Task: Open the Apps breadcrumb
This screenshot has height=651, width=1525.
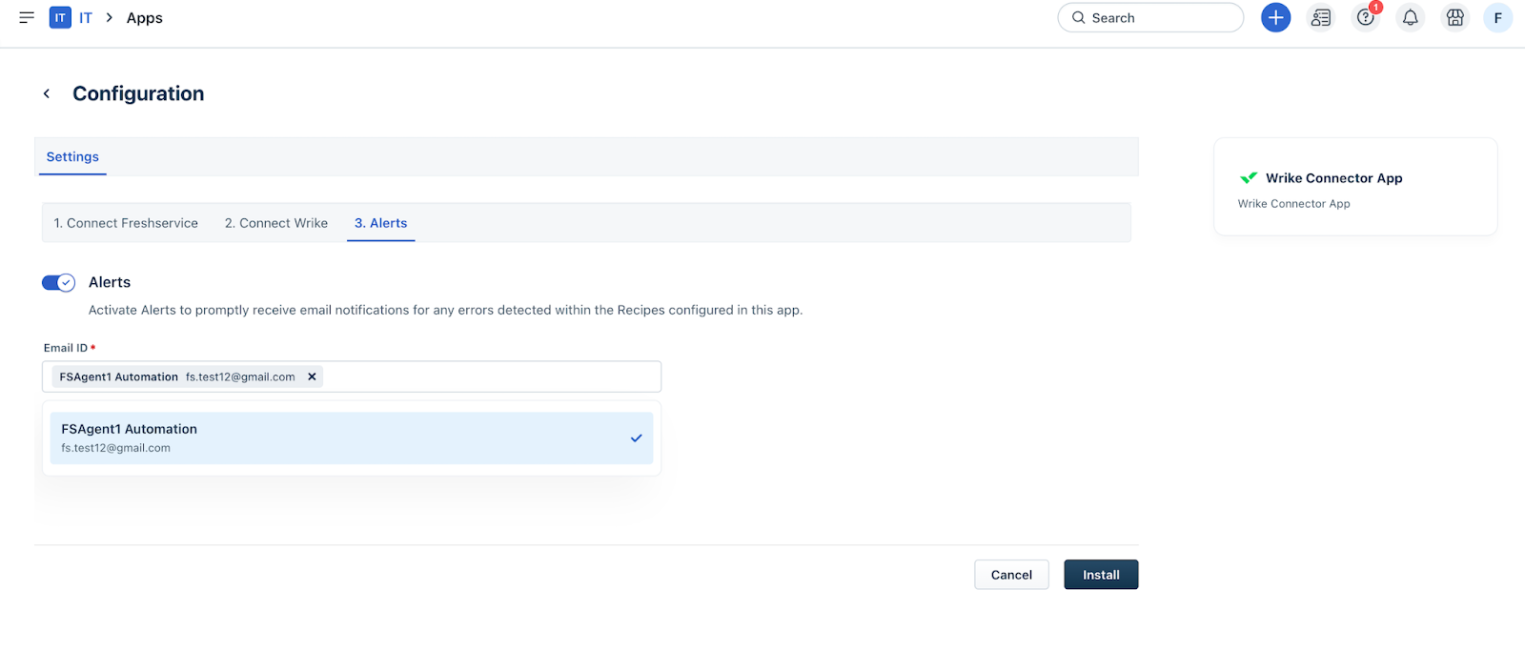Action: click(145, 18)
